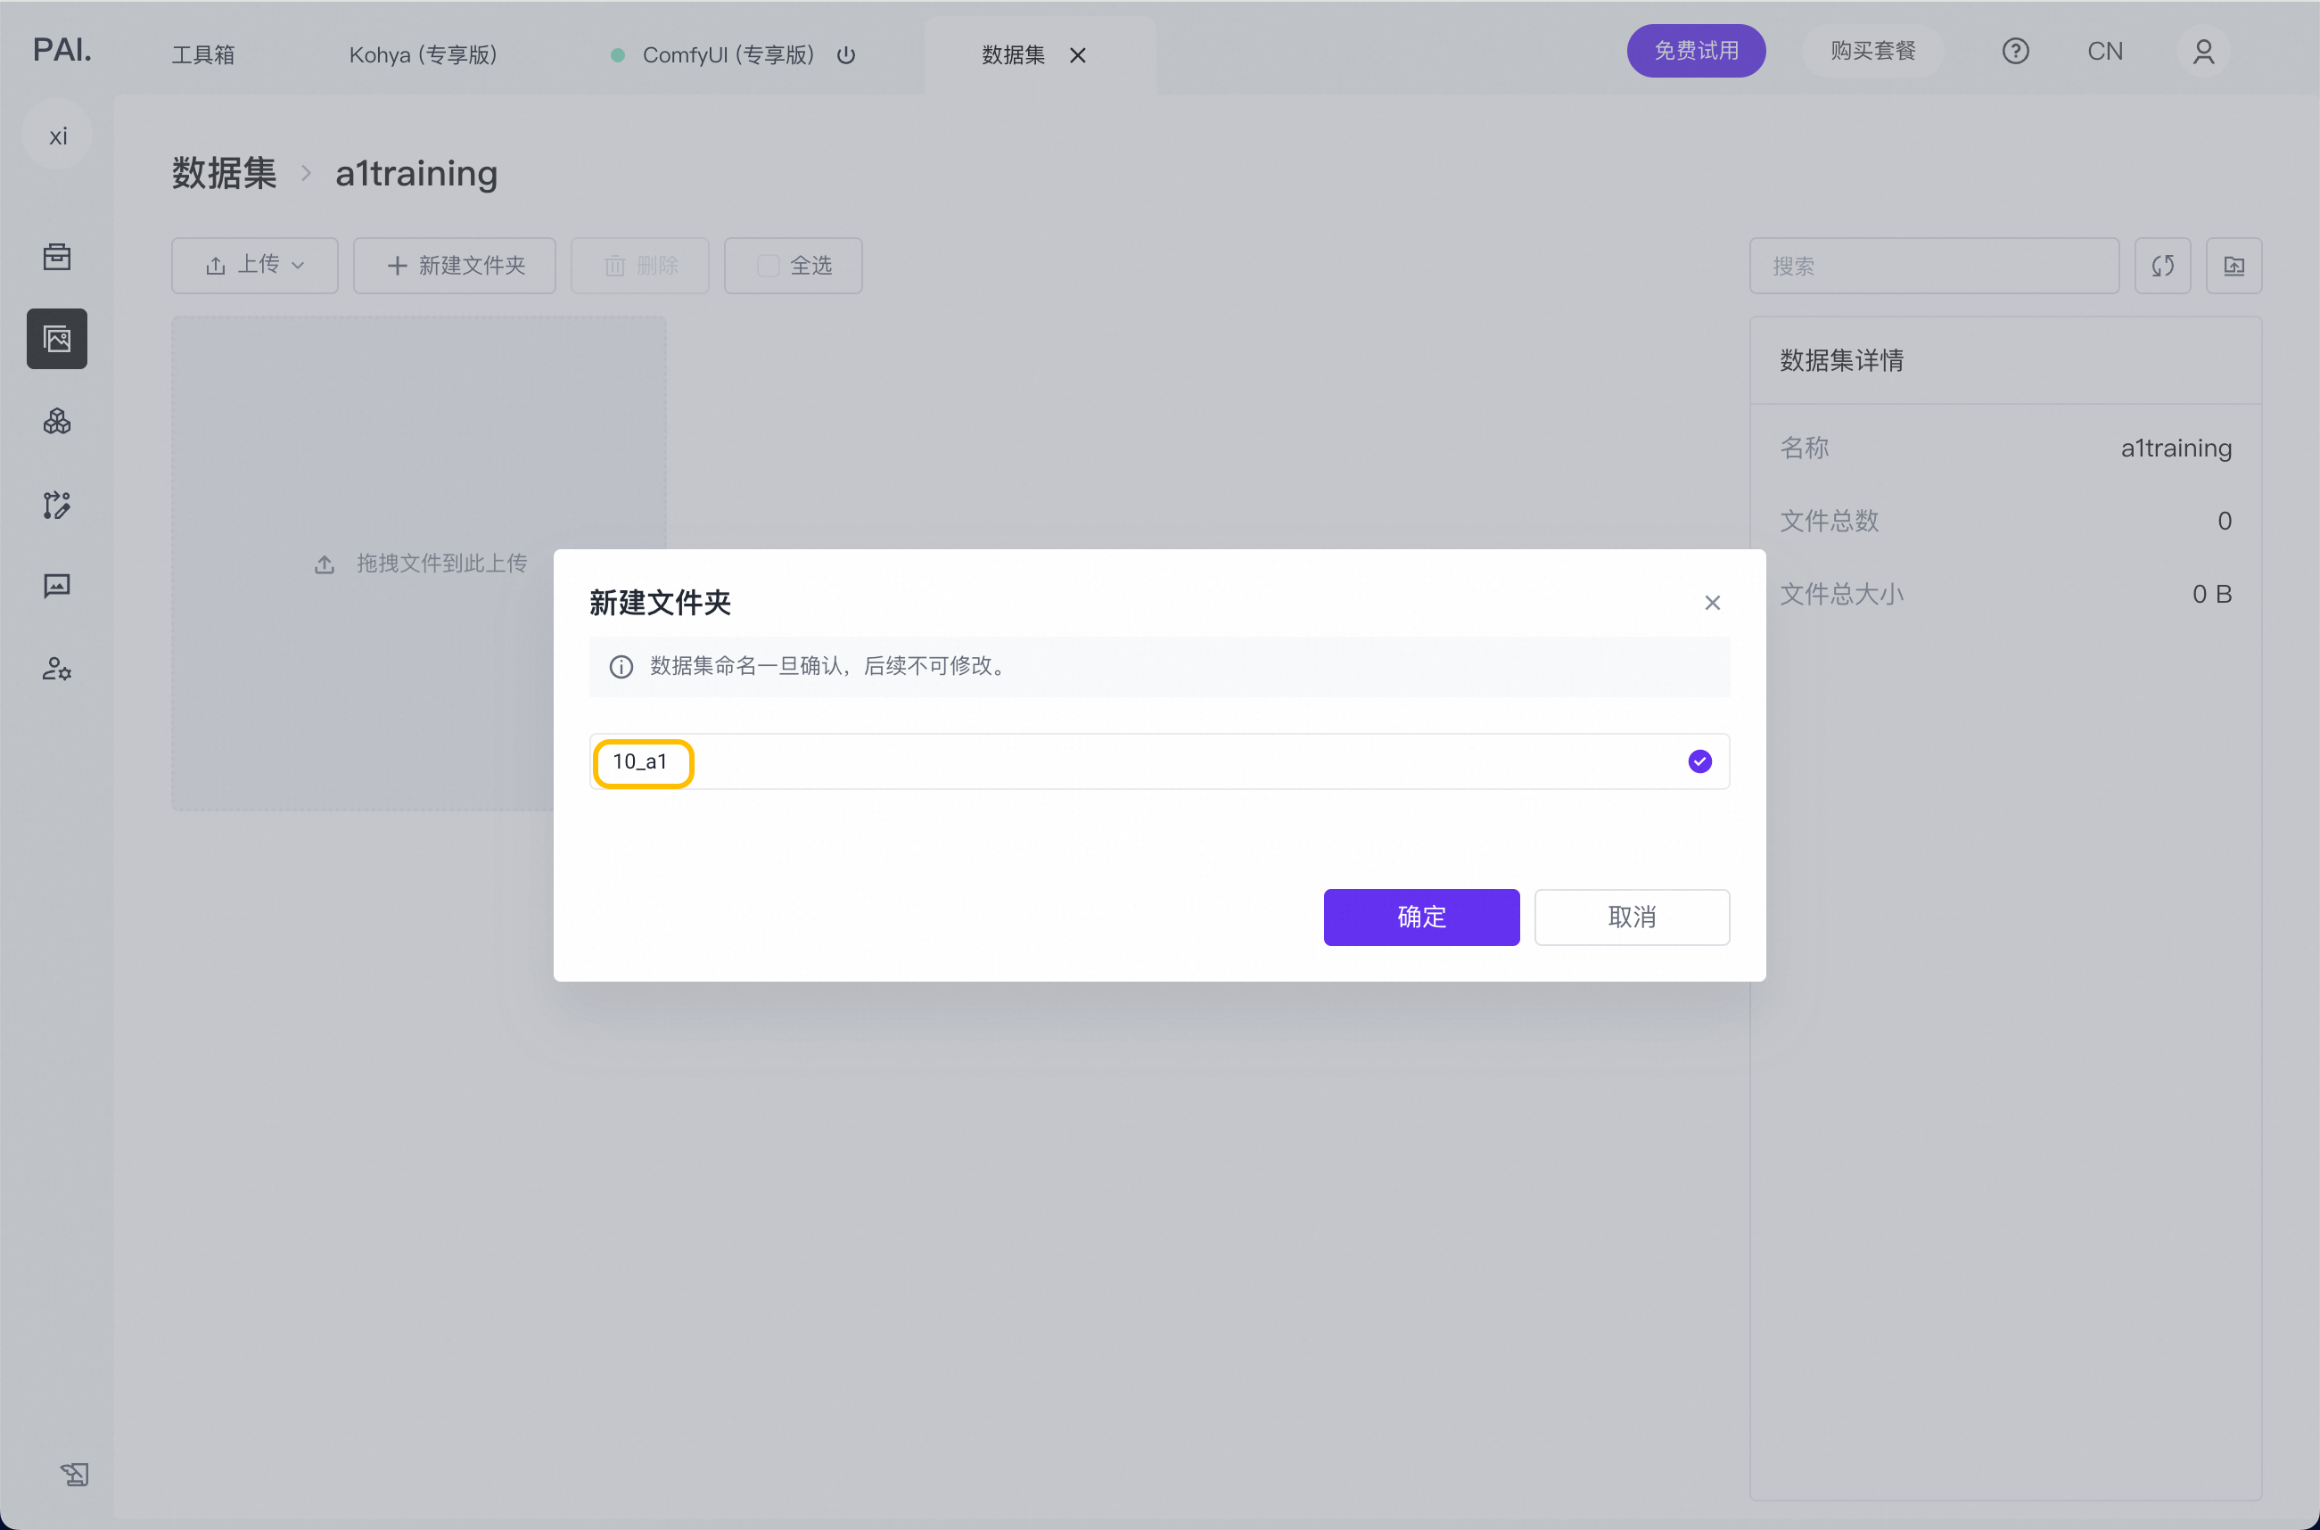Click the refresh icon beside search
The height and width of the screenshot is (1530, 2320).
point(2162,266)
